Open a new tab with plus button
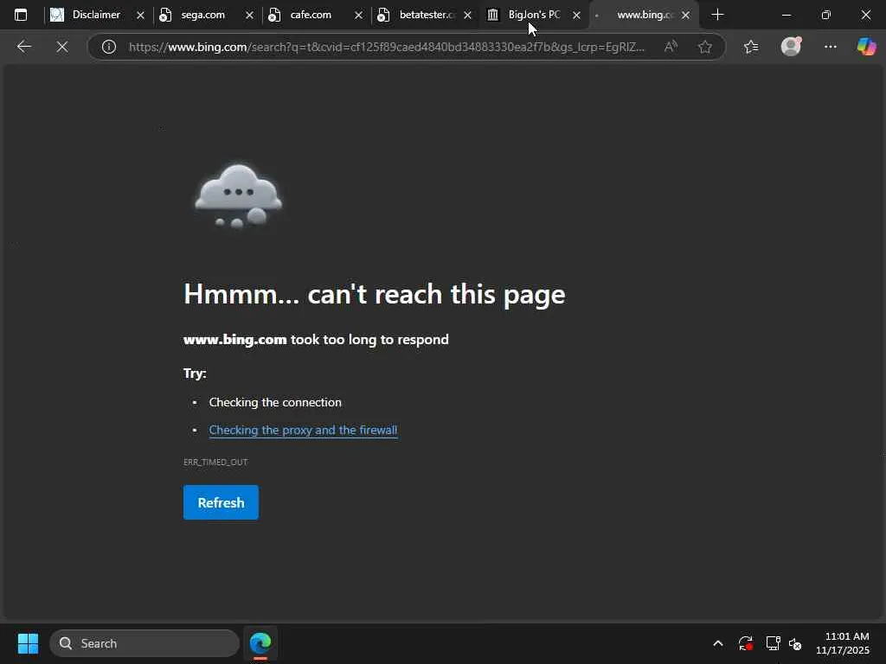This screenshot has width=886, height=664. pos(717,16)
